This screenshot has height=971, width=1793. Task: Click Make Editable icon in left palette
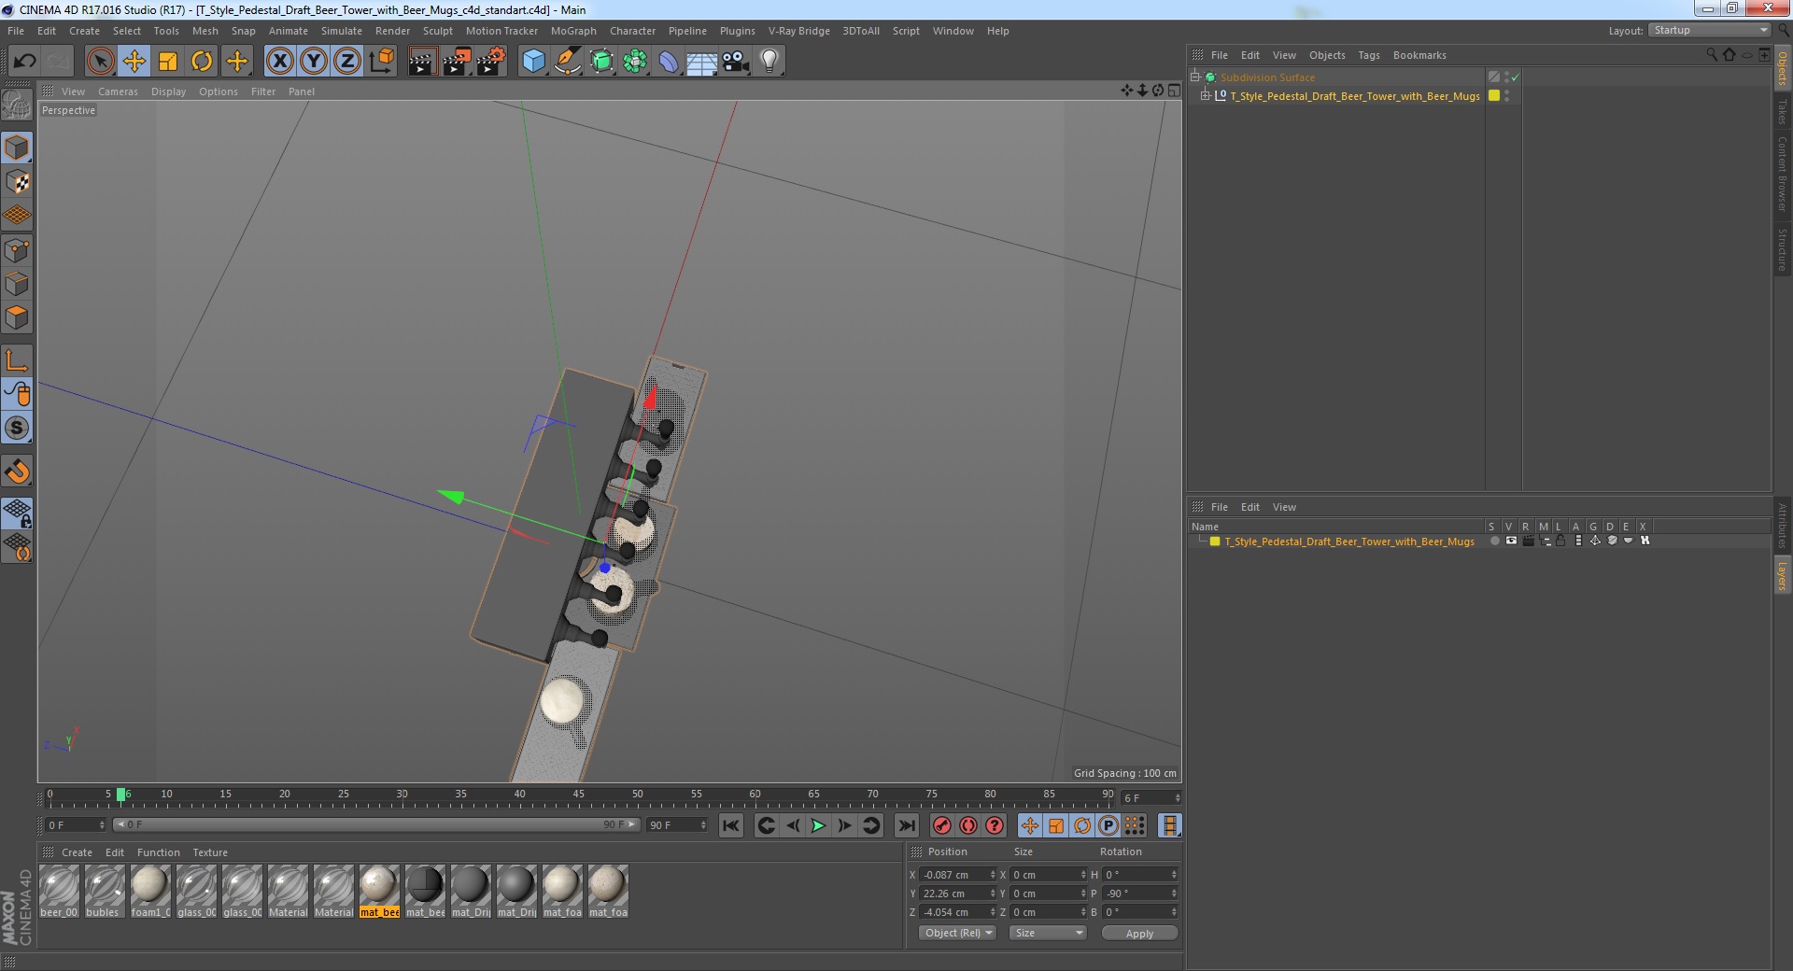click(x=17, y=106)
